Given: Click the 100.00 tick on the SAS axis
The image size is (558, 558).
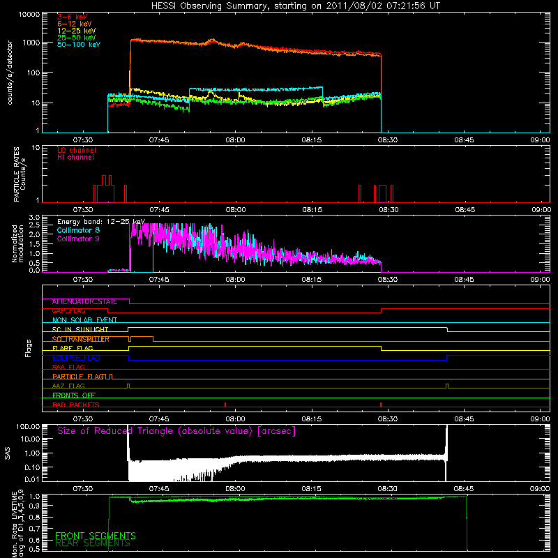Looking at the screenshot, I should 28,427.
